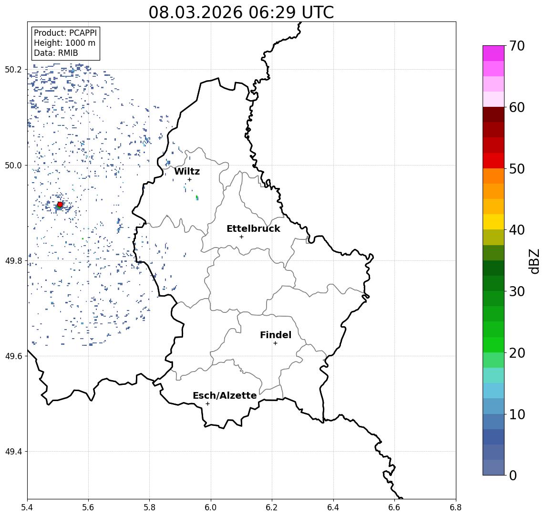Click the "Height: 1000 m" legend line
This screenshot has height=517, width=546.
[64, 43]
